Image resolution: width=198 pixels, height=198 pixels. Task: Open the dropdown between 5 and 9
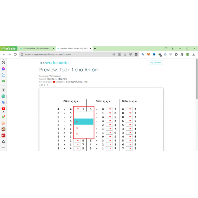[129, 141]
